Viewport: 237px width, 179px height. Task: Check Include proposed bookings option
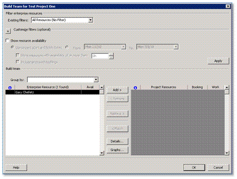18,62
